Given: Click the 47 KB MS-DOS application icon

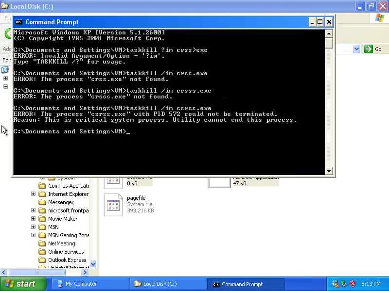Looking at the screenshot, I should click(219, 183).
